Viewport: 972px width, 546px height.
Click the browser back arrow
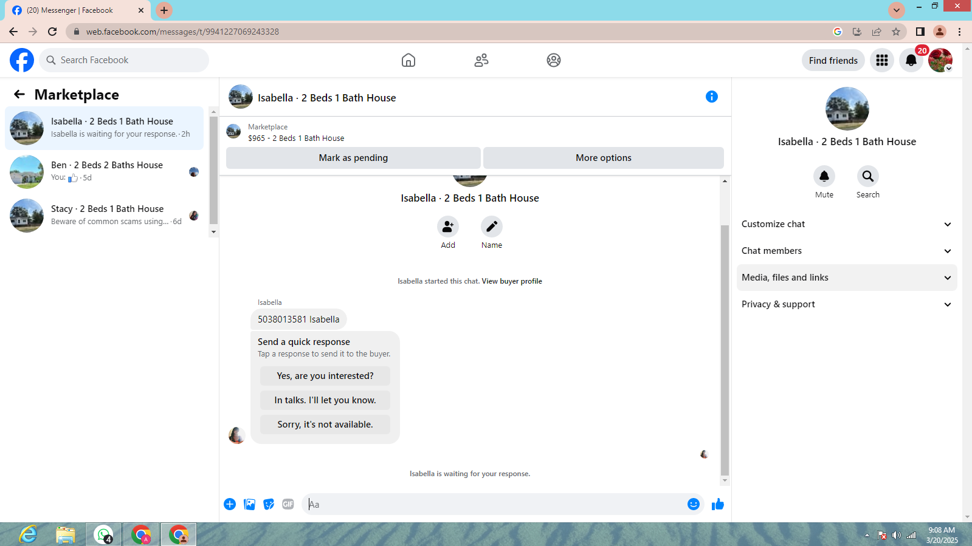point(13,32)
